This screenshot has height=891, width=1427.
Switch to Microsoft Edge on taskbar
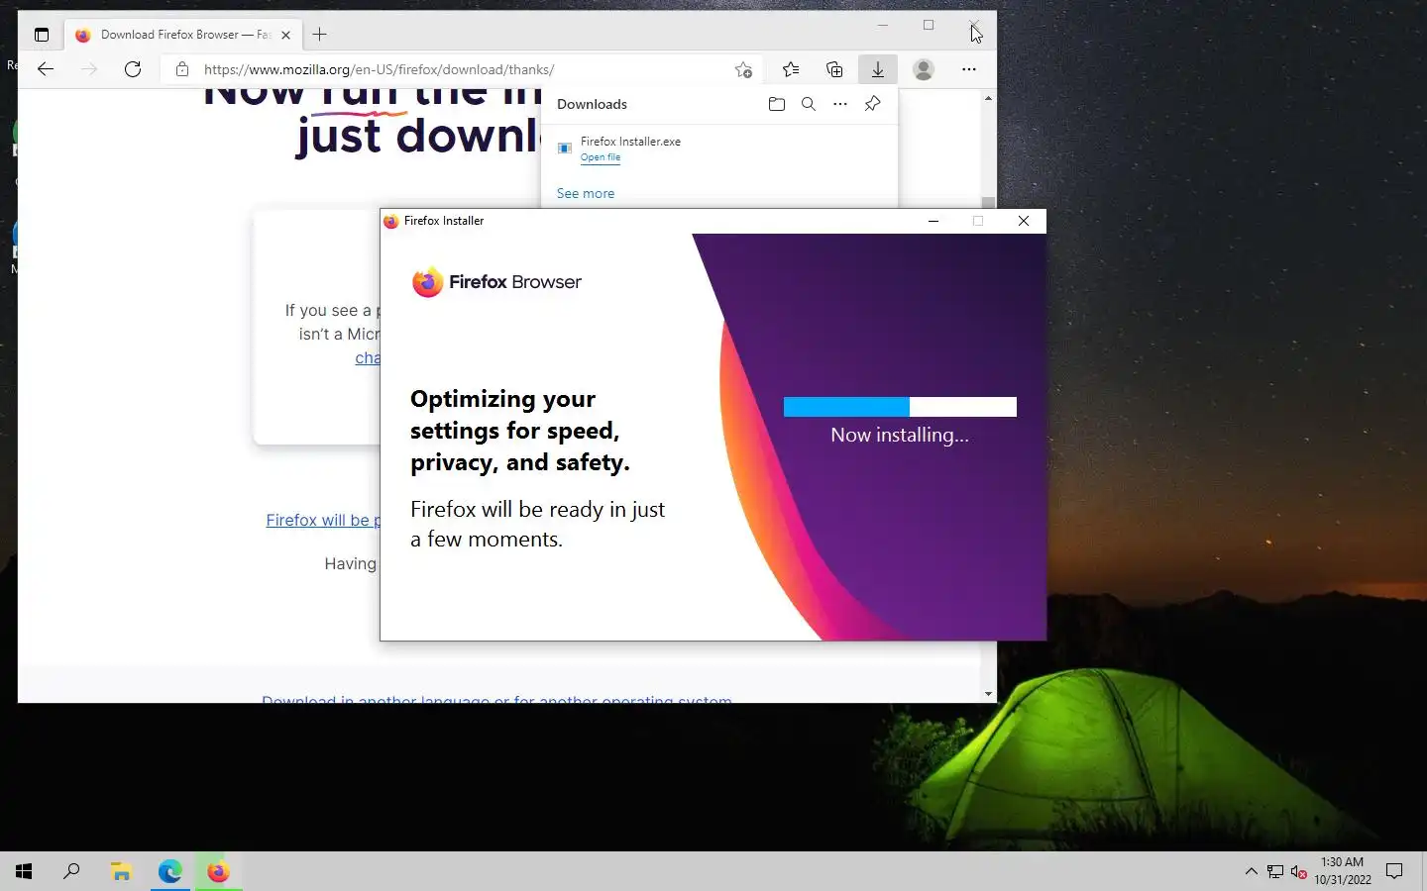click(169, 871)
